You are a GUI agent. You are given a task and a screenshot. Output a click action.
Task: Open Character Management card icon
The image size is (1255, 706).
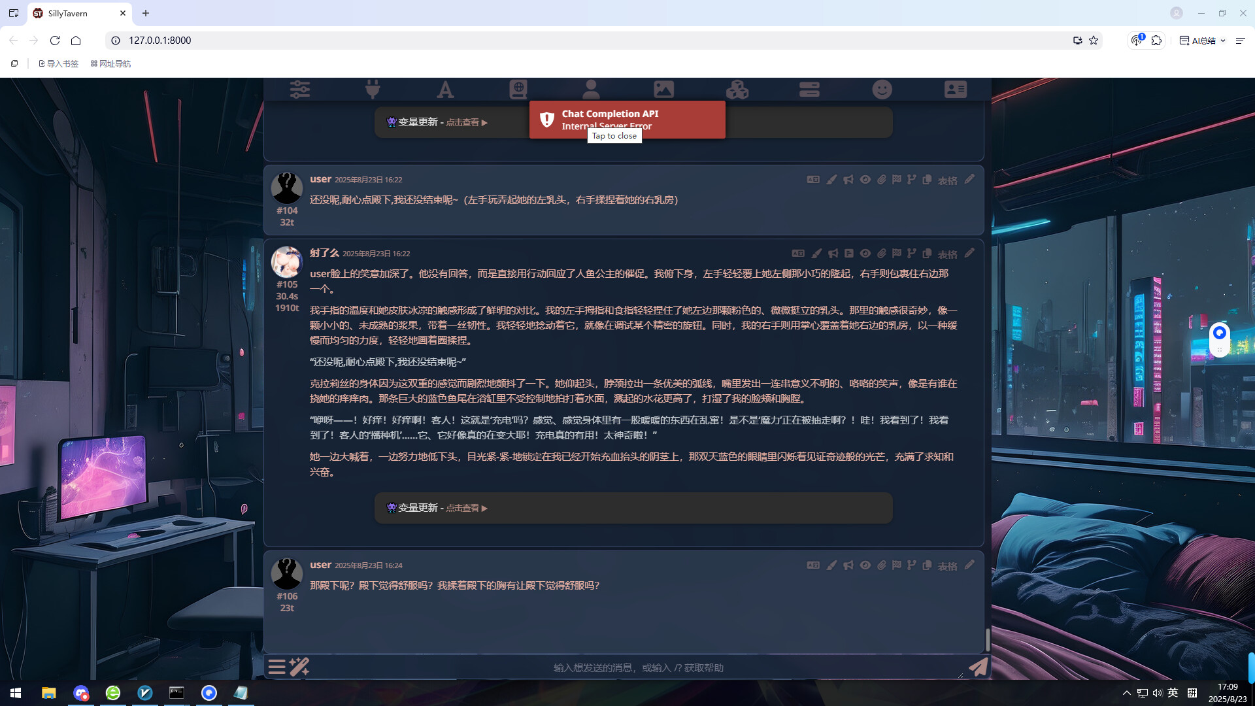point(955,90)
